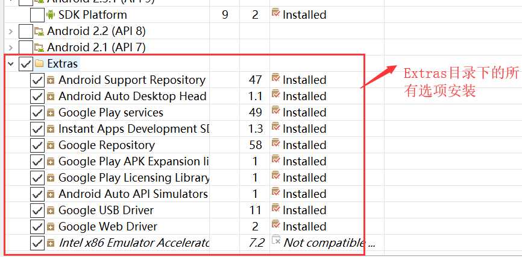This screenshot has width=522, height=257.
Task: Click package icon beside Google Web Driver
Action: click(51, 227)
